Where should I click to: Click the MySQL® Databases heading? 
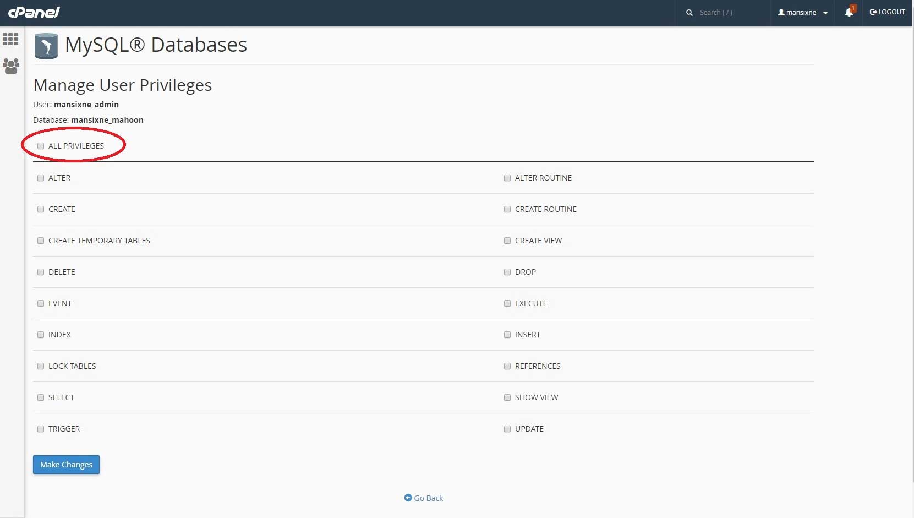pyautogui.click(x=156, y=45)
